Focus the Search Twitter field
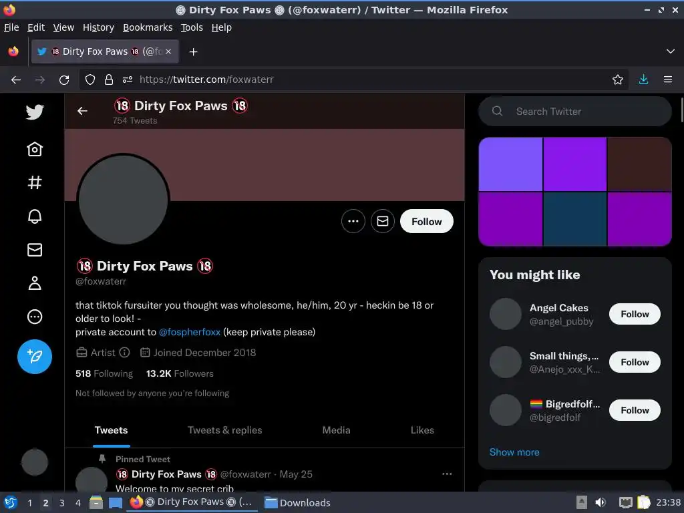 tap(575, 112)
